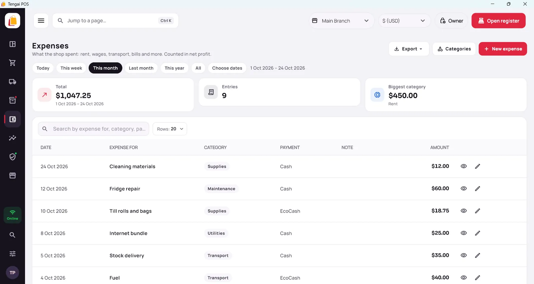This screenshot has height=284, width=534.
Task: View the Stock delivery expense details
Action: 464,255
